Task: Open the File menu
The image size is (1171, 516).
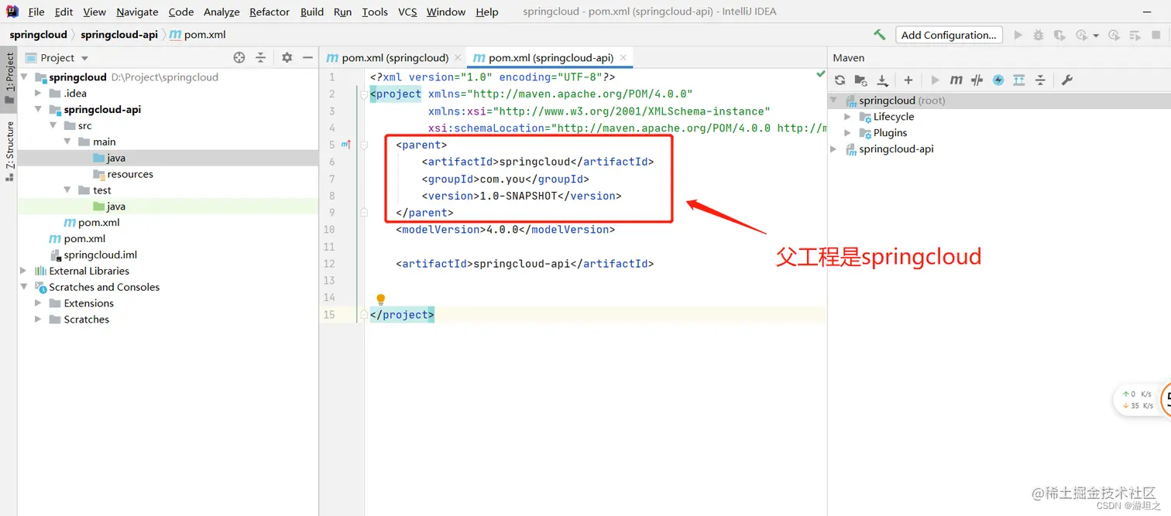Action: [36, 12]
